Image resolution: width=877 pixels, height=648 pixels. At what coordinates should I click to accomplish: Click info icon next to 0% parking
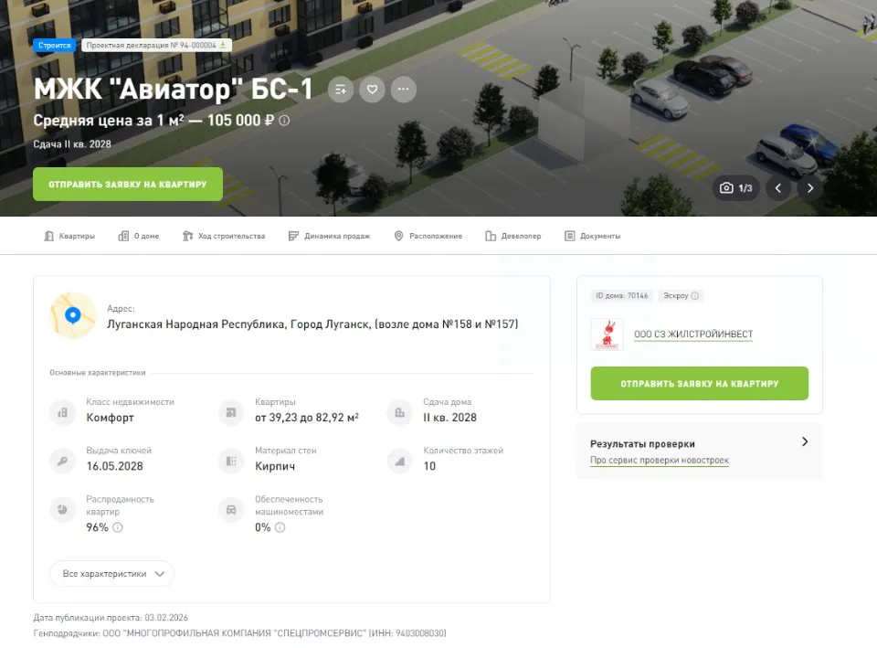280,527
